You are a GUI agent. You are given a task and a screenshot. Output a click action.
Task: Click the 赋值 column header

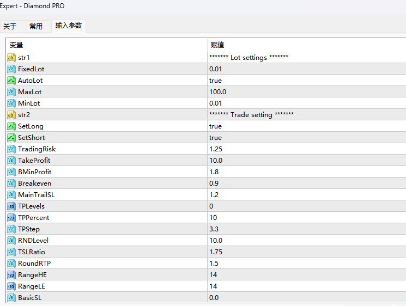(x=217, y=45)
